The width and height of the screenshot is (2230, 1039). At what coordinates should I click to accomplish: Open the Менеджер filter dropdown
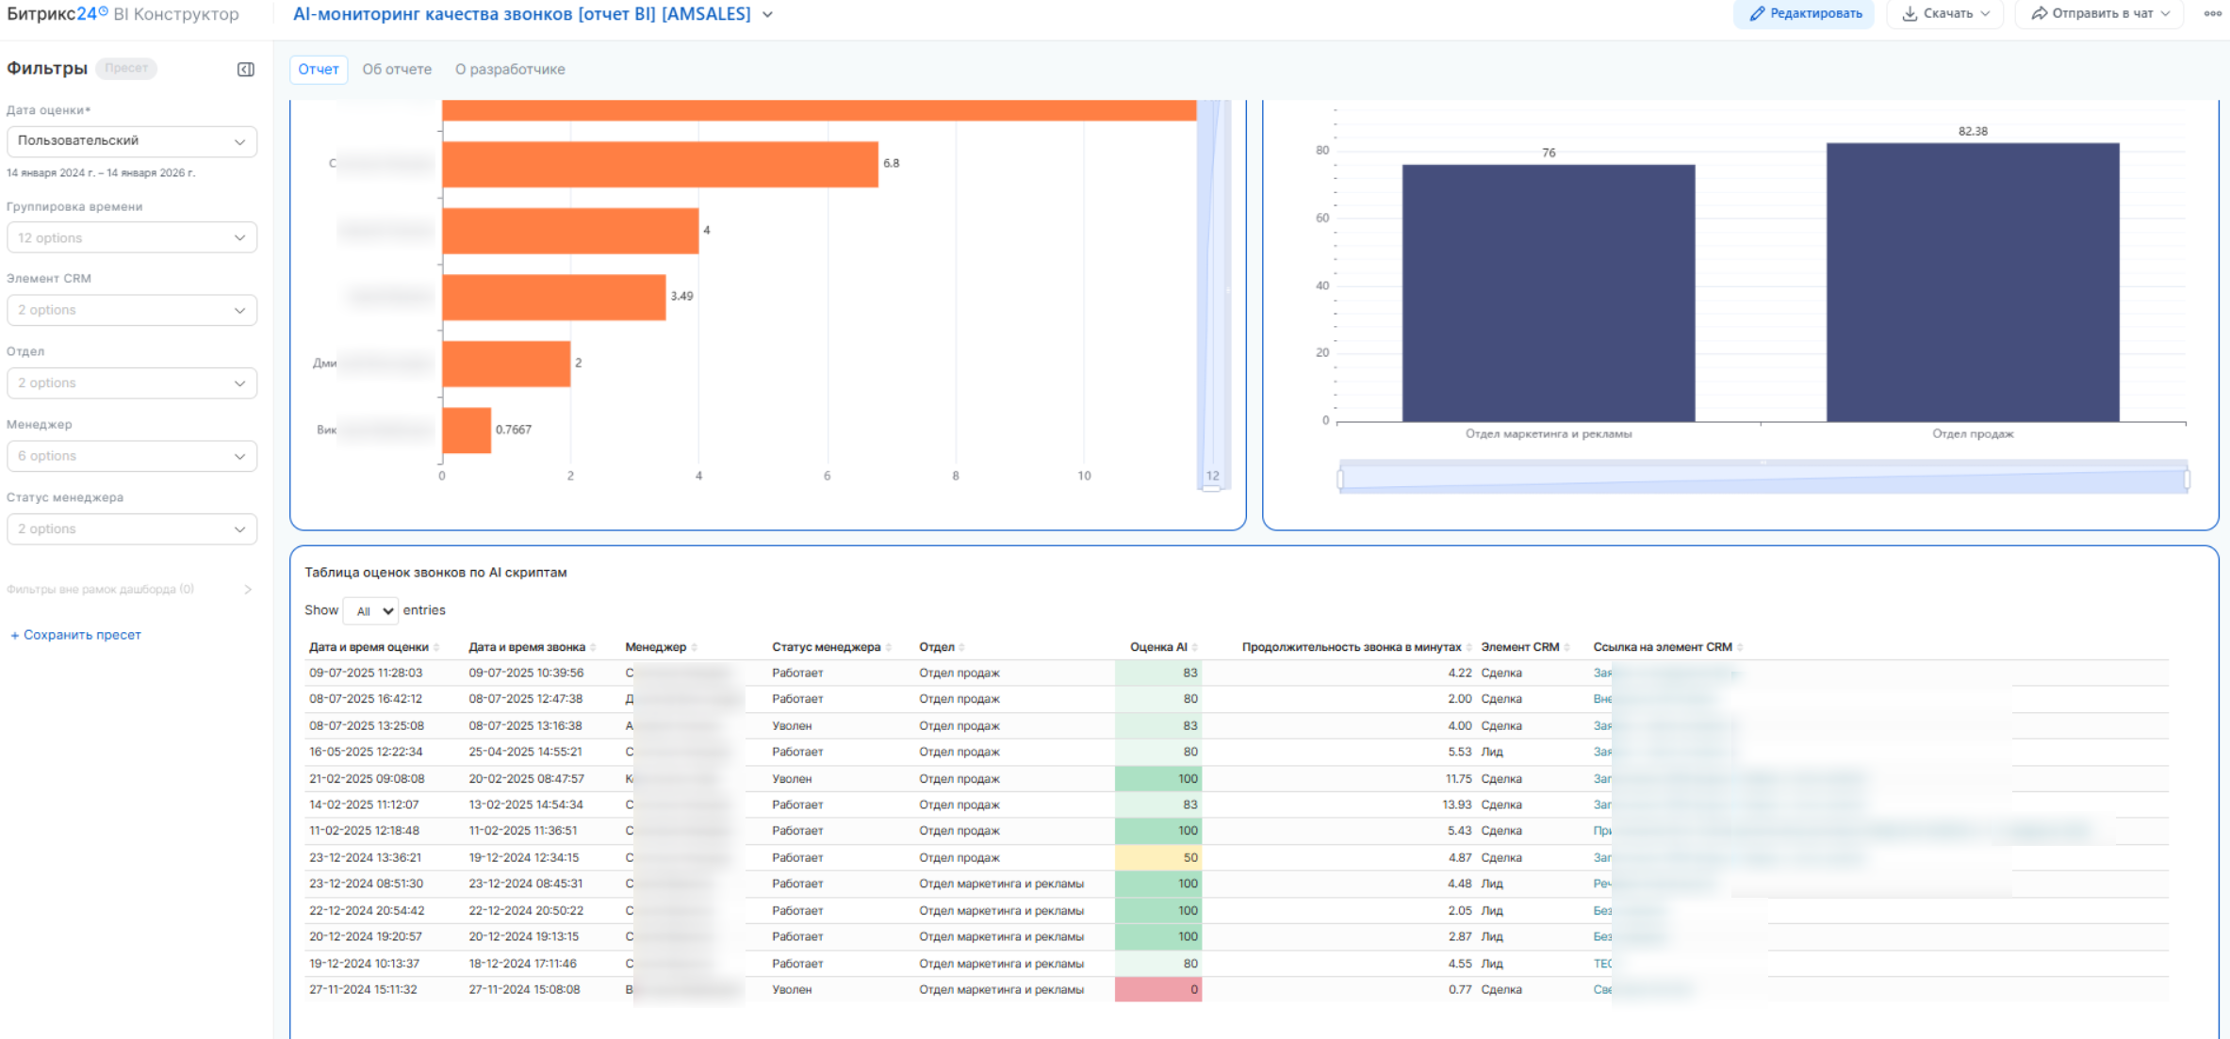point(131,456)
